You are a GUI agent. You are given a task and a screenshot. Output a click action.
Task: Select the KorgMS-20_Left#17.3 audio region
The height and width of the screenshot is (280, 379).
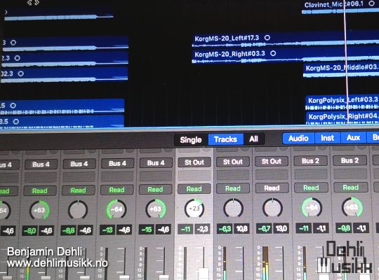[x=285, y=40]
